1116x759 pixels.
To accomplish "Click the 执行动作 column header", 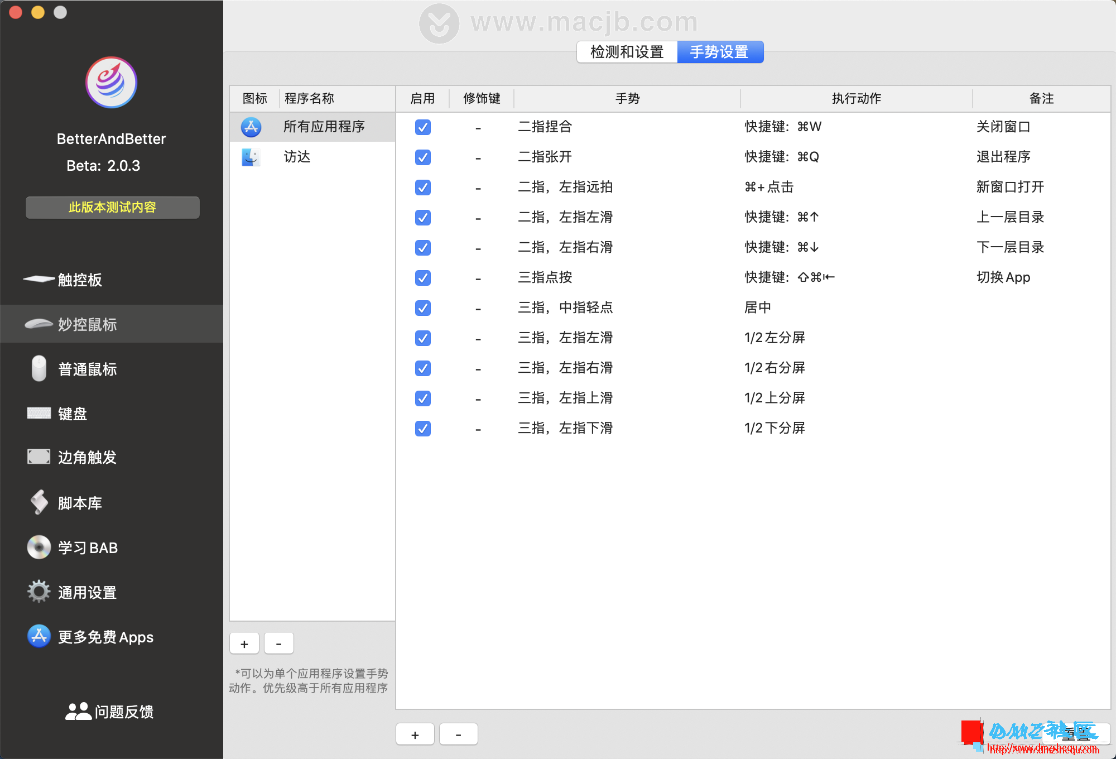I will click(x=857, y=99).
